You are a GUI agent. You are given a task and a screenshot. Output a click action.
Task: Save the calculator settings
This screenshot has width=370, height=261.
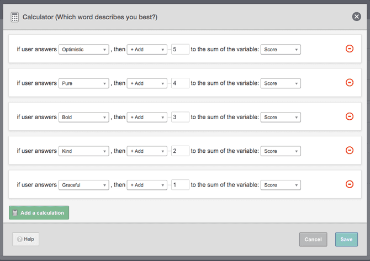pyautogui.click(x=346, y=239)
